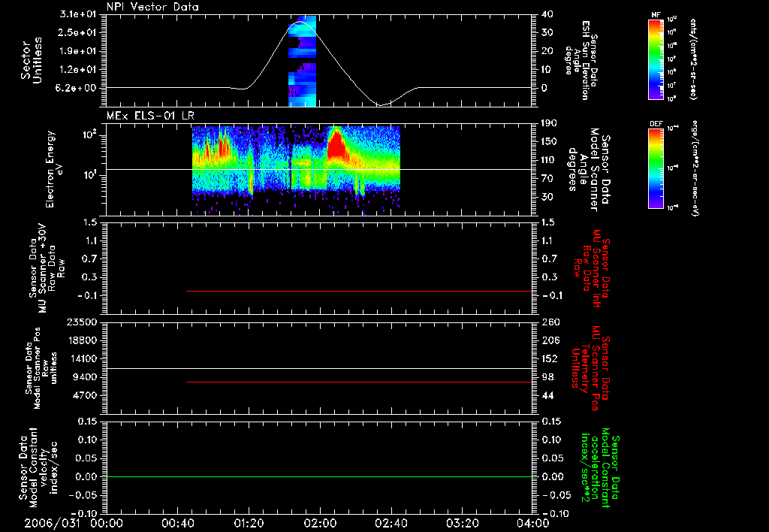Click the blue NPI data block in the top panel
This screenshot has width=769, height=532.
coord(302,60)
